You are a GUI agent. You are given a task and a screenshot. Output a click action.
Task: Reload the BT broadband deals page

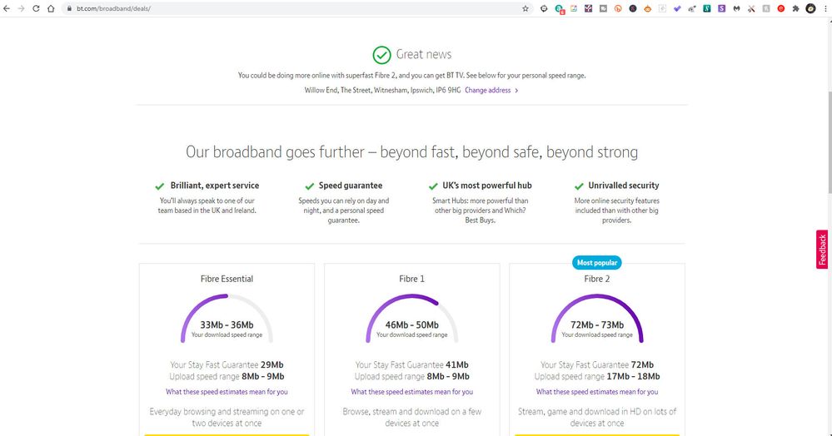pos(36,8)
